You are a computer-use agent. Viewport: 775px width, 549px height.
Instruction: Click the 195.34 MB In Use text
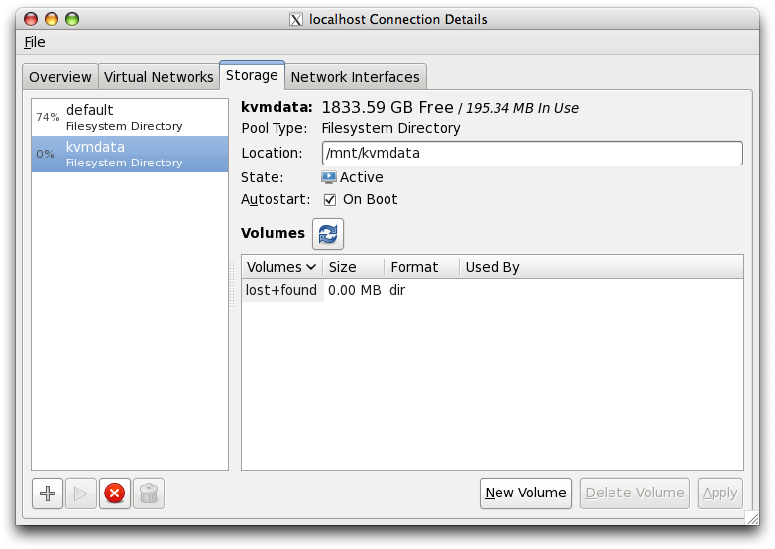(522, 108)
